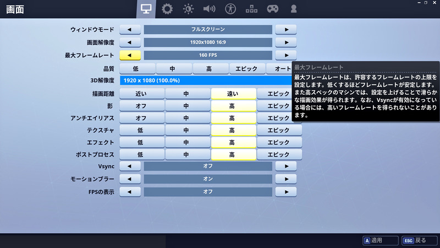Screen dimensions: 440x248
Task: Set エフェクト to 中
Action: point(188,143)
